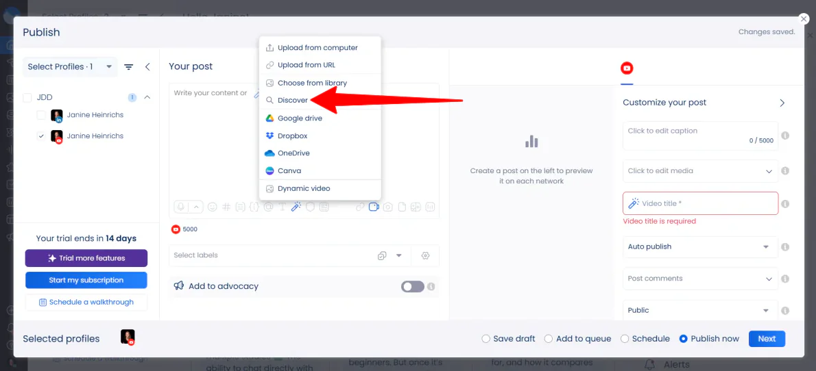Screen dimensions: 816x371
Task: Select the Schedule radio option
Action: pos(625,339)
